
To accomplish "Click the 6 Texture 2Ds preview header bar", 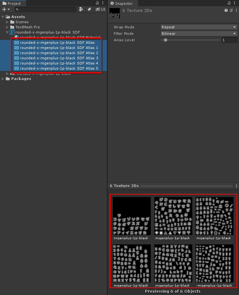I will point(171,186).
